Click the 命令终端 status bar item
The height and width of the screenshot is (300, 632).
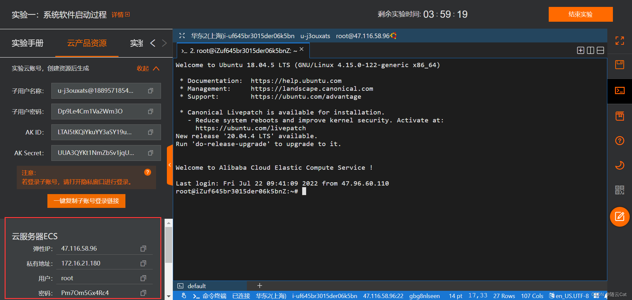[210, 296]
